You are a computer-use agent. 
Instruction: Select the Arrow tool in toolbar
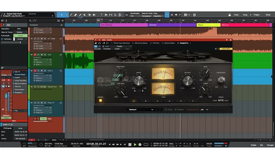[x=62, y=15]
